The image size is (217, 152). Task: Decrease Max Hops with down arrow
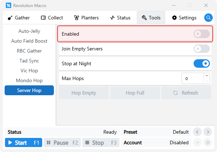(207, 81)
